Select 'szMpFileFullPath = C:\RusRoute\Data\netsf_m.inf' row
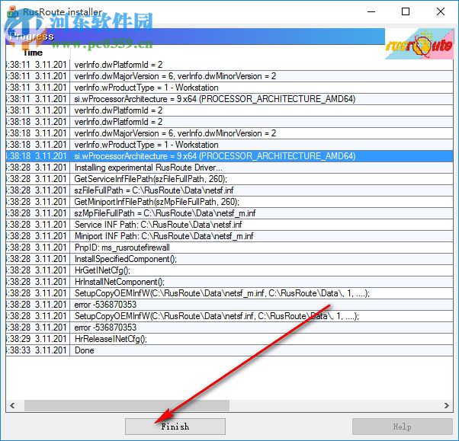The width and height of the screenshot is (459, 441). click(x=230, y=213)
